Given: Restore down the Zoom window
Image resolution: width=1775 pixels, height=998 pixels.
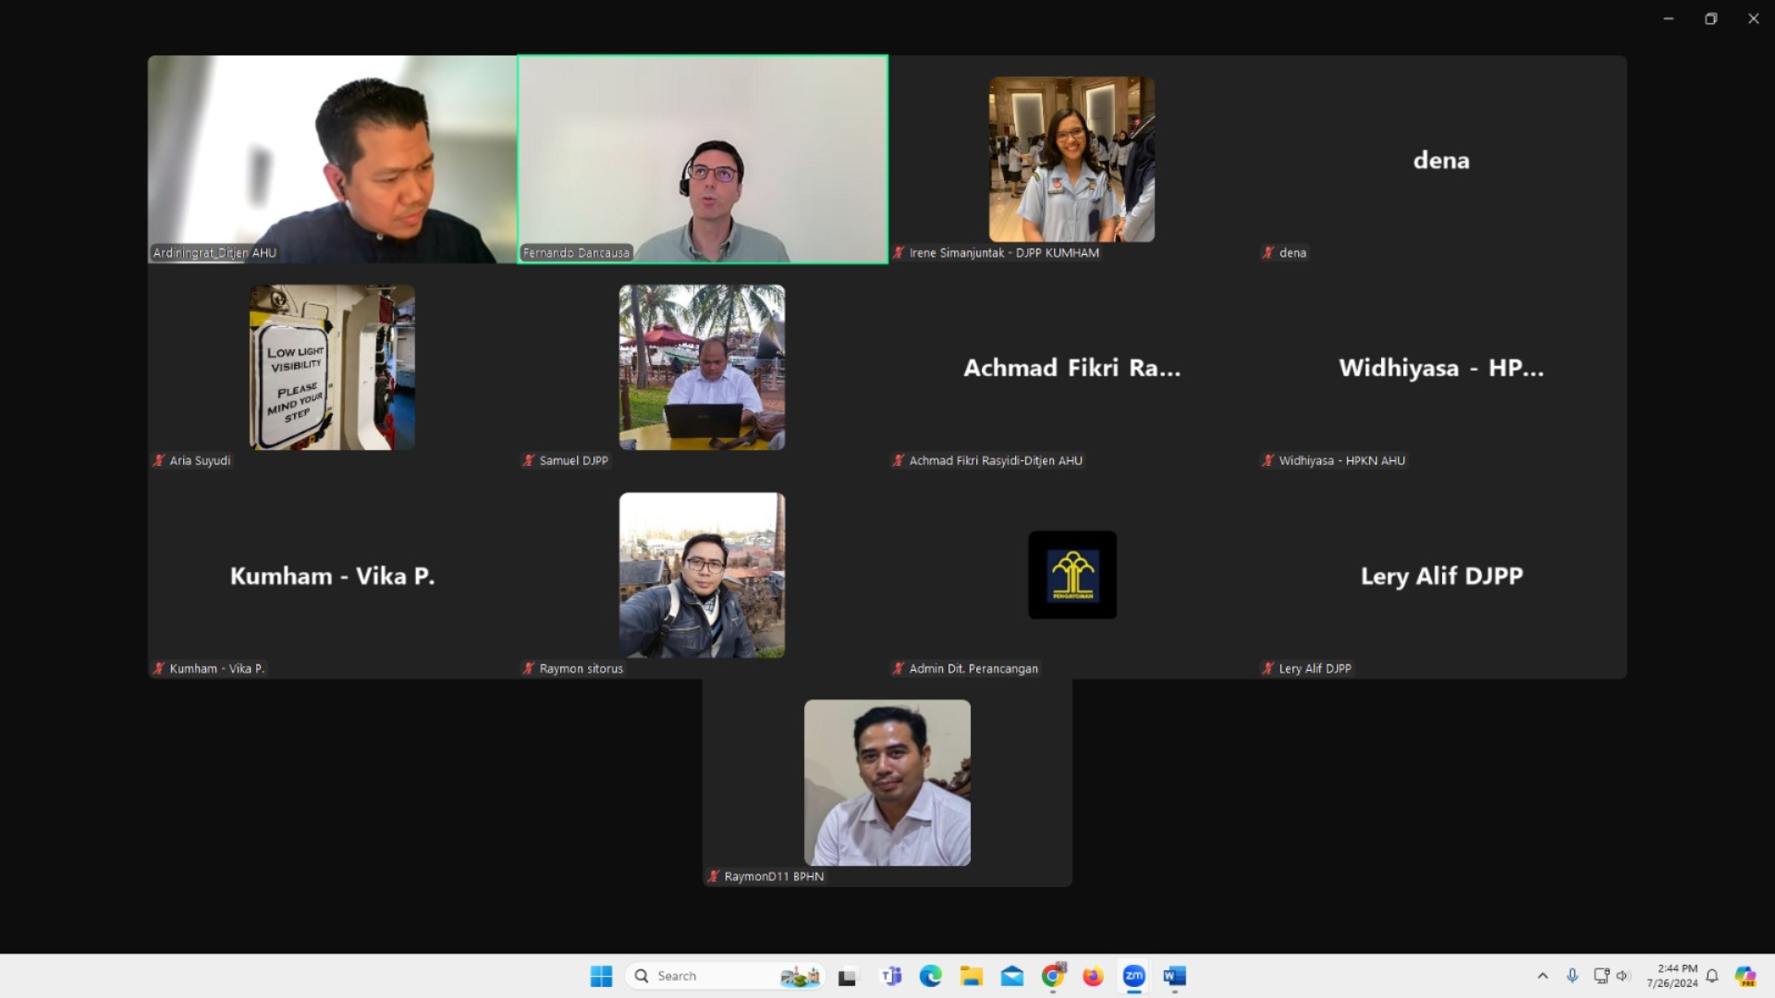Looking at the screenshot, I should [x=1711, y=18].
